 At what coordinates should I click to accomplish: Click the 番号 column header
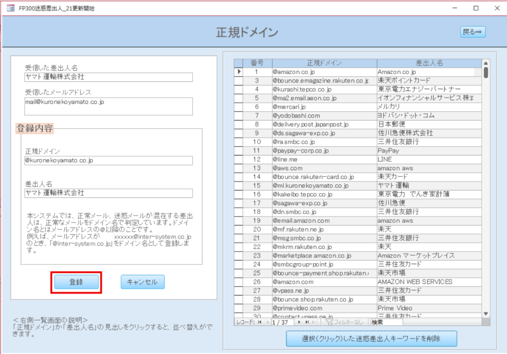pyautogui.click(x=257, y=63)
